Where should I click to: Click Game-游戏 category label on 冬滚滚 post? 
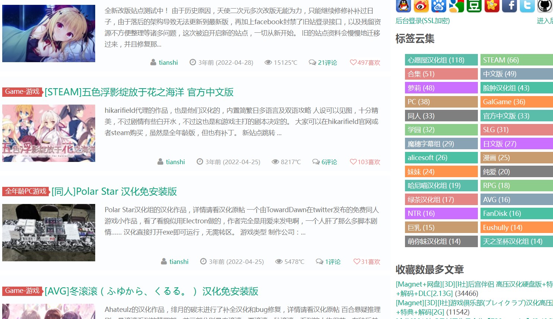[22, 291]
